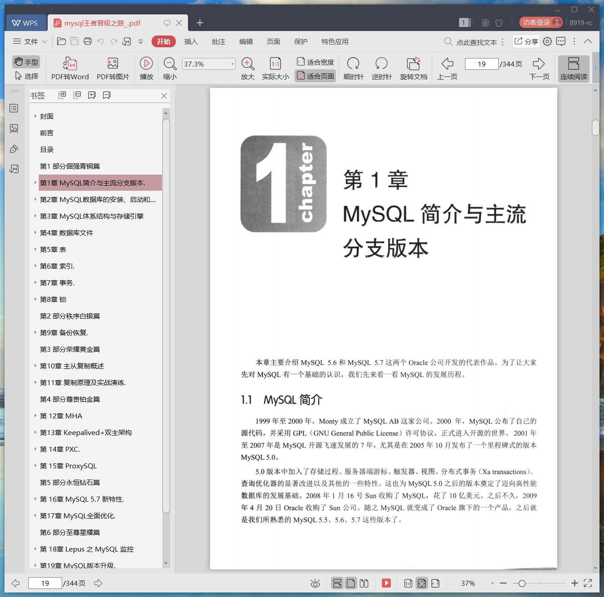Screen dimensions: 604x597
Task: Click the 分享 share button
Action: coord(526,41)
